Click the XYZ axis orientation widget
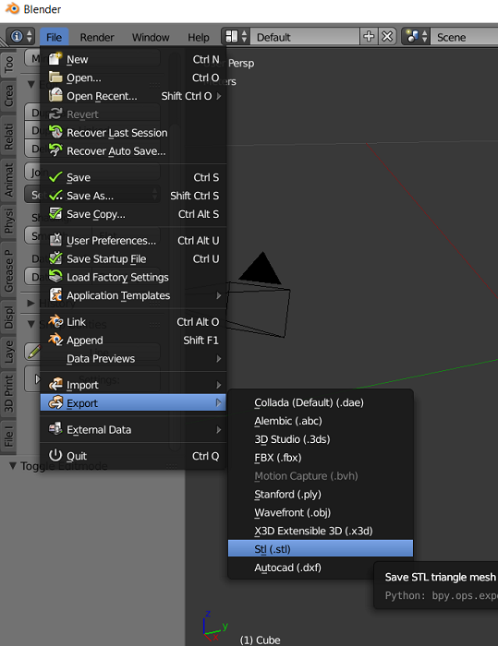Viewport: 498px width, 646px height. coord(214,627)
